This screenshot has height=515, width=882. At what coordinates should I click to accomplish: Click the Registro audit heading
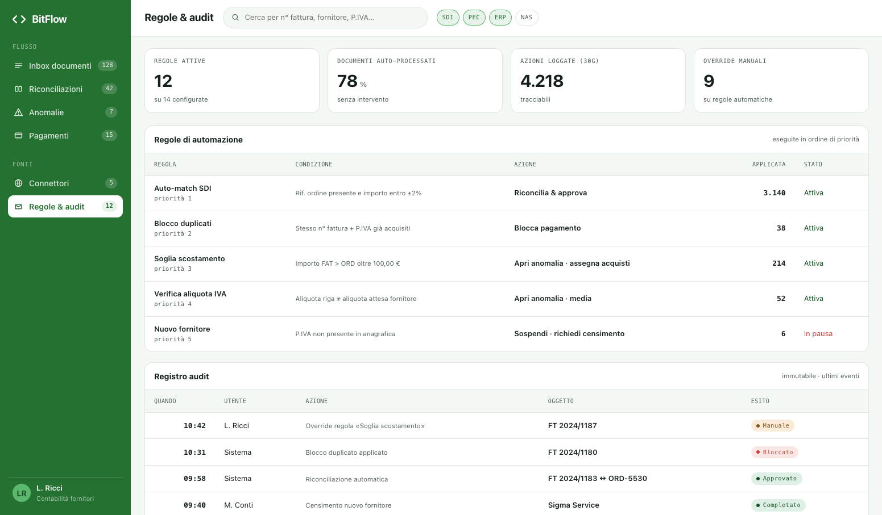[181, 376]
